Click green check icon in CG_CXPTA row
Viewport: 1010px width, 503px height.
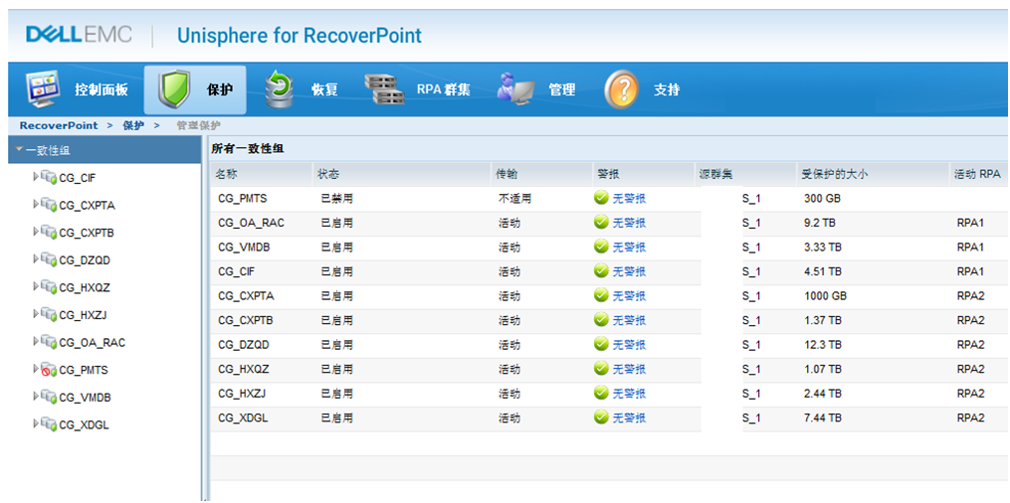click(601, 295)
